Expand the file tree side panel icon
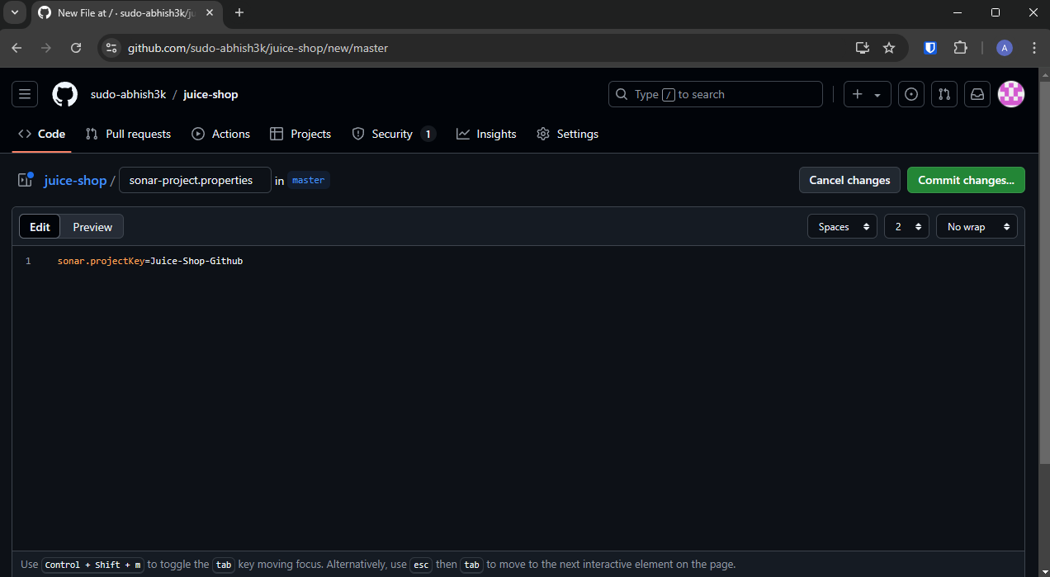The width and height of the screenshot is (1050, 577). click(26, 180)
